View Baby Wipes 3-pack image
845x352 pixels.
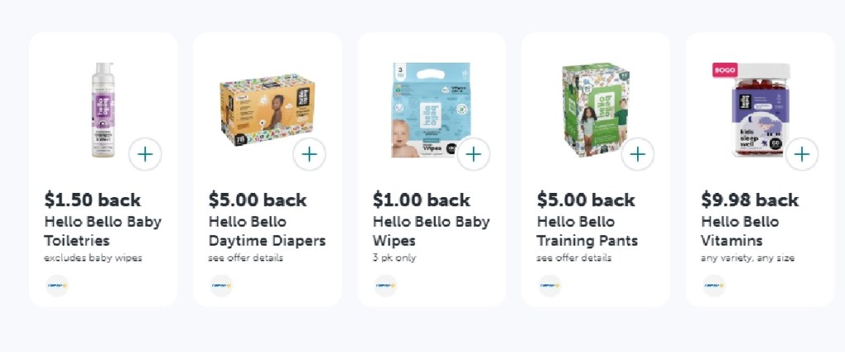(429, 110)
